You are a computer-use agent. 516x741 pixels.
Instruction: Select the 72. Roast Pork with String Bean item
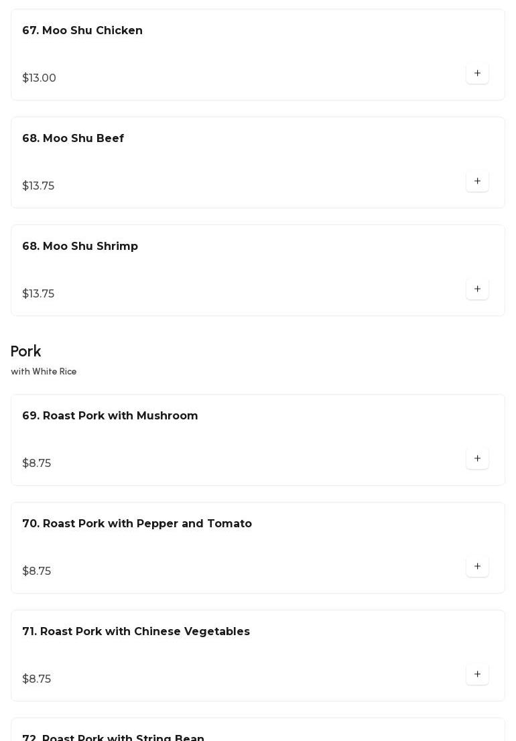click(x=113, y=737)
